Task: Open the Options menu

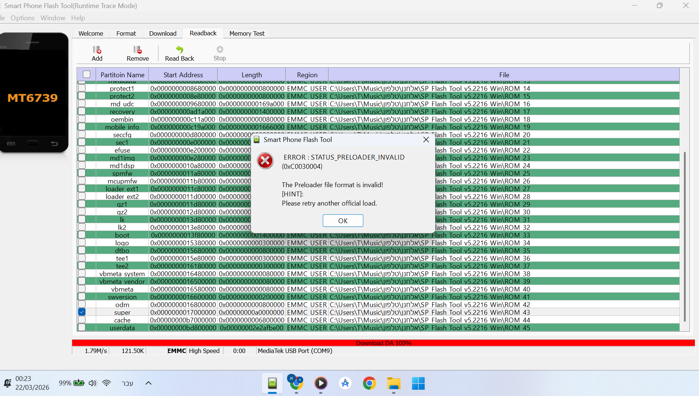Action: point(22,18)
